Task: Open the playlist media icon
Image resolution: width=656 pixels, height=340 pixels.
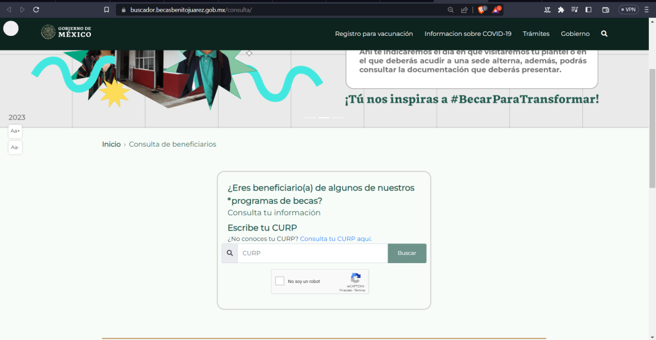Action: coord(575,10)
